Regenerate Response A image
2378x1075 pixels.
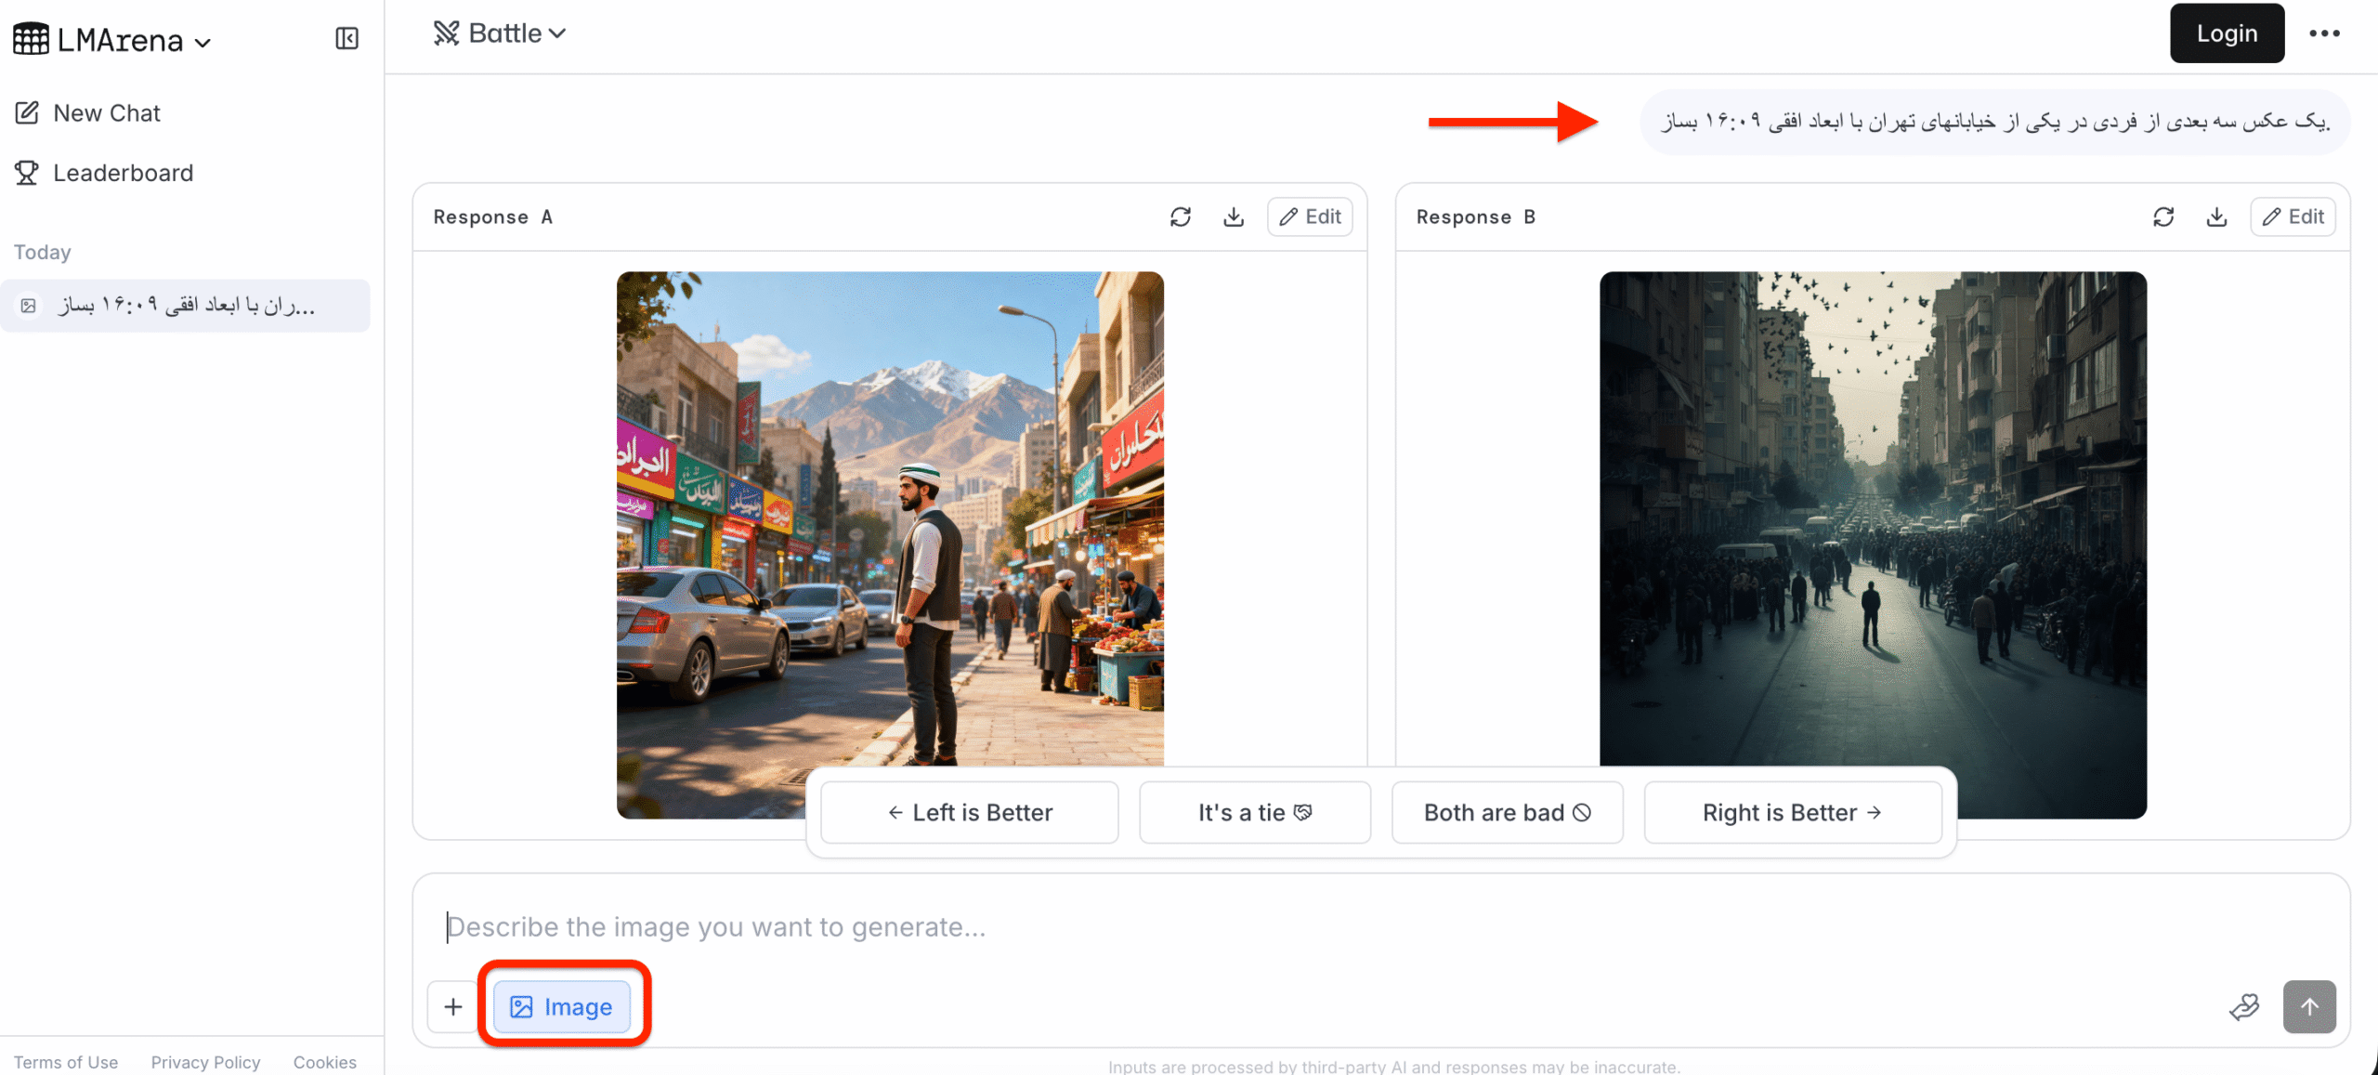pos(1180,216)
